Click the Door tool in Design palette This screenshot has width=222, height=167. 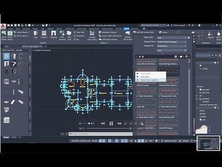13,56
